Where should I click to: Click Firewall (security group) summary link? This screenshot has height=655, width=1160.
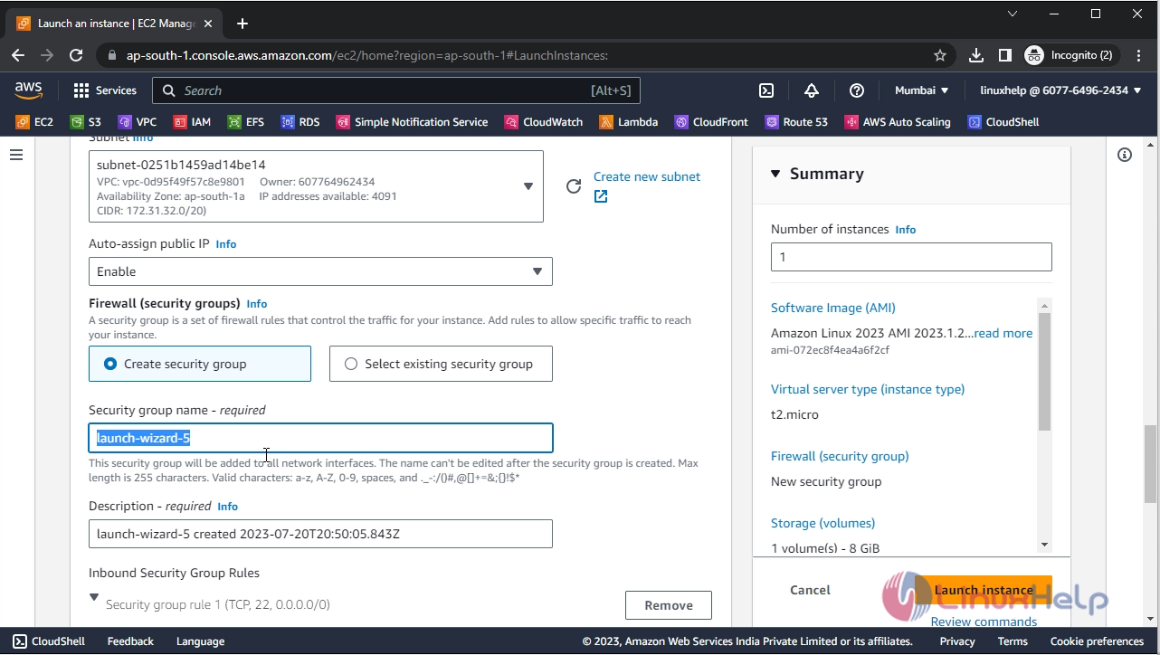coord(840,456)
